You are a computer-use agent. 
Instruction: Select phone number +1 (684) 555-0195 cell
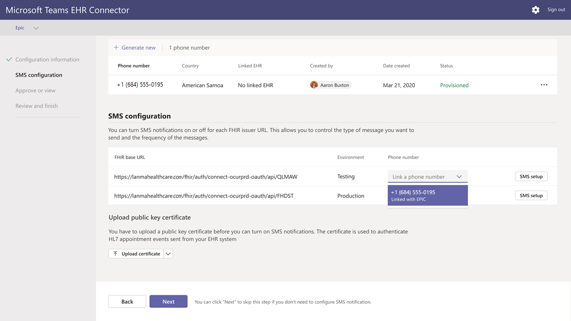click(140, 85)
